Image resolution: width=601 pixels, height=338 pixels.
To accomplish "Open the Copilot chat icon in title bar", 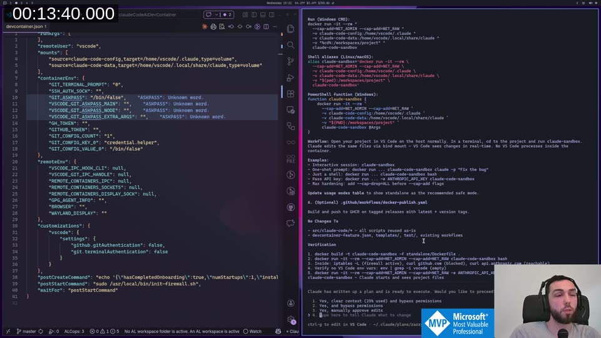I will click(x=209, y=14).
